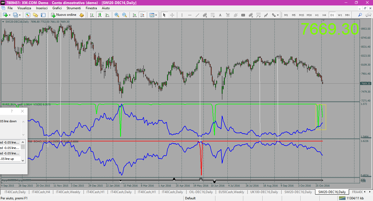The image size is (373, 201).
Task: Open the File menu
Action: pyautogui.click(x=10, y=8)
